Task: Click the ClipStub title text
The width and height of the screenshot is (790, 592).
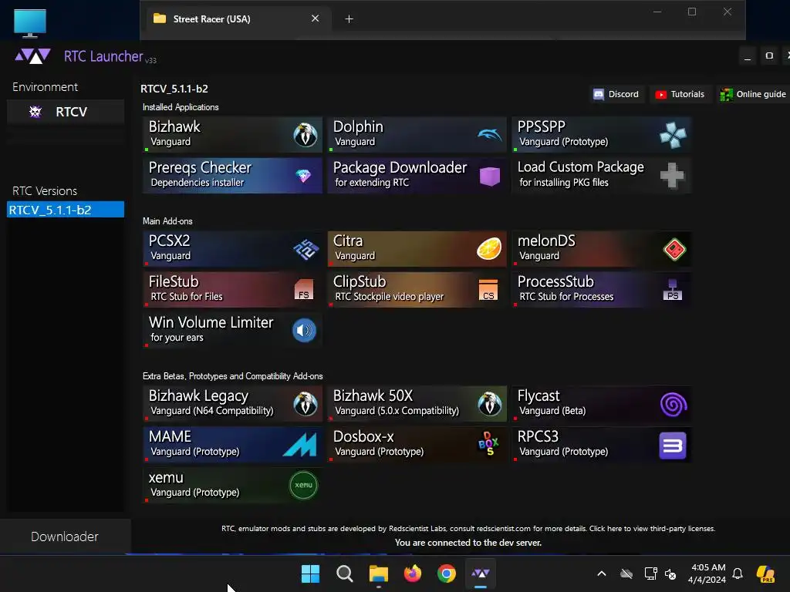Action: [360, 281]
